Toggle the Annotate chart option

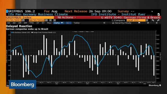point(81,32)
